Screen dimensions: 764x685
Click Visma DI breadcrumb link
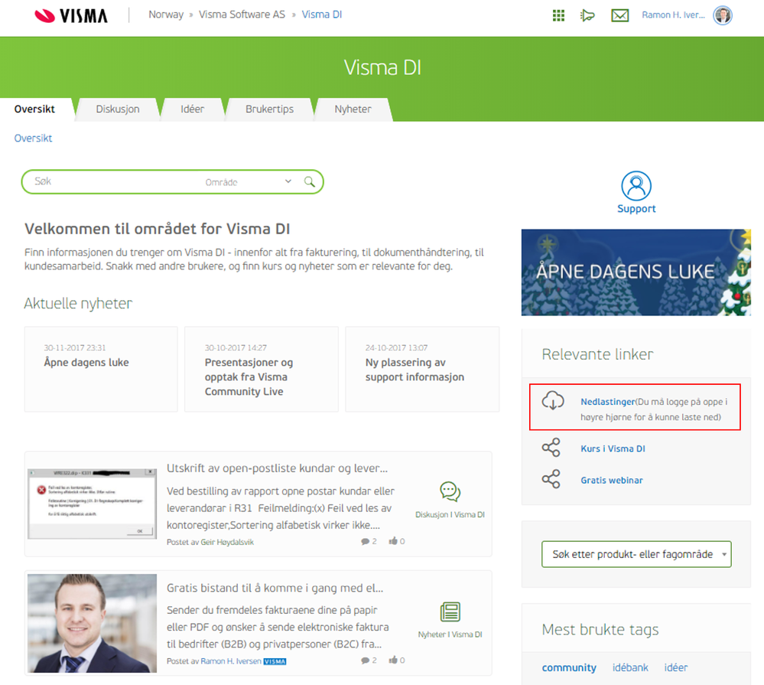[x=321, y=15]
